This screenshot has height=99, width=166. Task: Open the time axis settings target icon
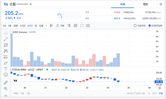pyautogui.click(x=160, y=88)
